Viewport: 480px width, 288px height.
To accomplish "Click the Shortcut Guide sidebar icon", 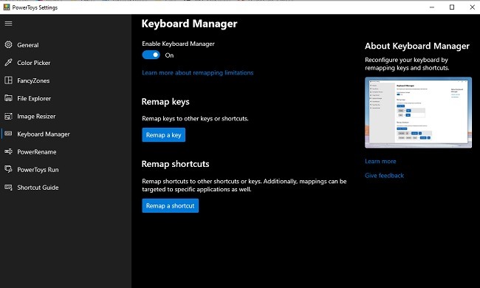I will (8, 188).
